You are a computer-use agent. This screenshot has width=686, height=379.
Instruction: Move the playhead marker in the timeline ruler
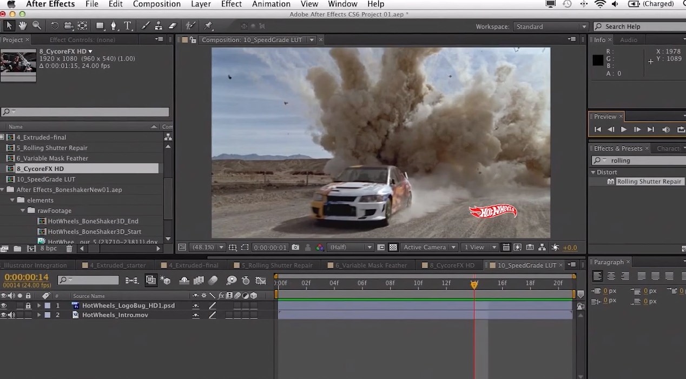click(x=474, y=283)
